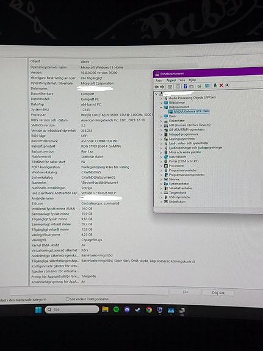Click the blue Help question mark toolbar icon
This screenshot has width=263, height=351.
pyautogui.click(x=186, y=86)
